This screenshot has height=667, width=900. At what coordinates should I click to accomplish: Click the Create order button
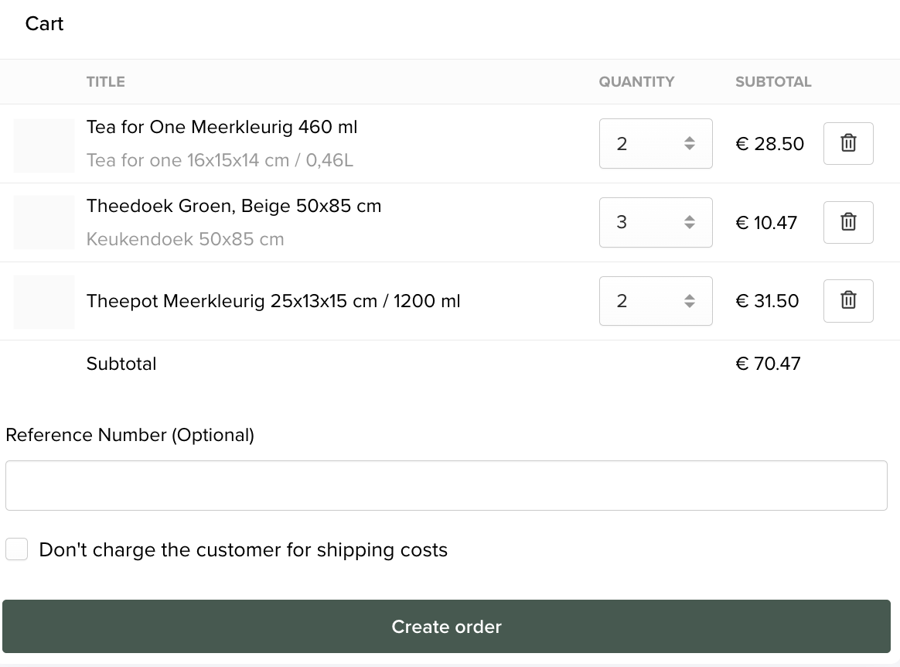pyautogui.click(x=447, y=626)
